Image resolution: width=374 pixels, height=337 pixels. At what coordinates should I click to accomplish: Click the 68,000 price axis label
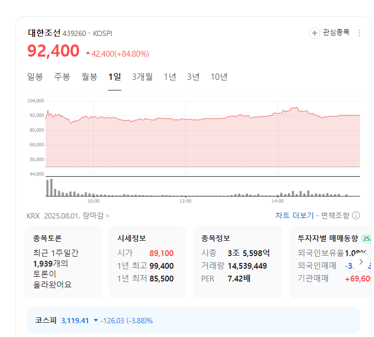tap(37, 144)
